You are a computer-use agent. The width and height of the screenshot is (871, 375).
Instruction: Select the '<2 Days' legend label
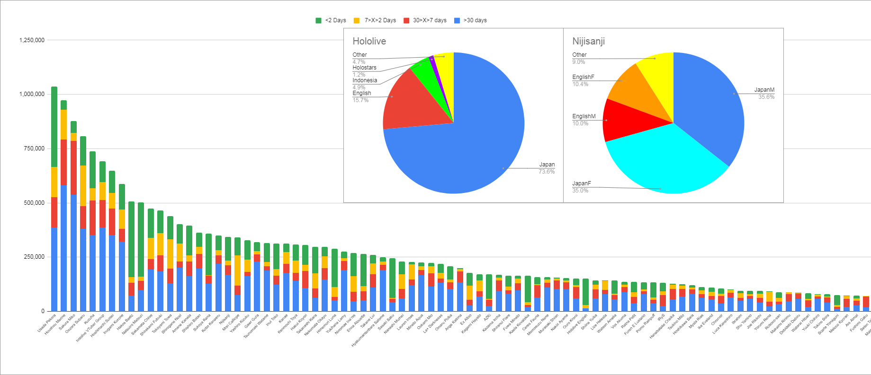[x=336, y=20]
